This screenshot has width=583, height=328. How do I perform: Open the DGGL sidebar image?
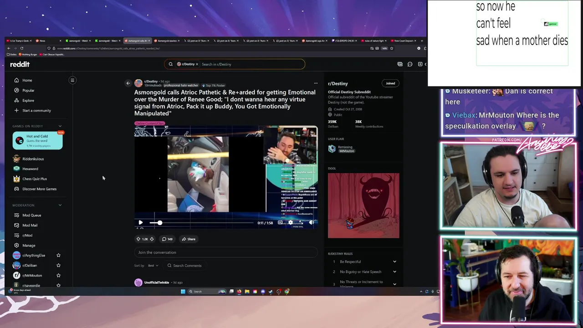[363, 205]
